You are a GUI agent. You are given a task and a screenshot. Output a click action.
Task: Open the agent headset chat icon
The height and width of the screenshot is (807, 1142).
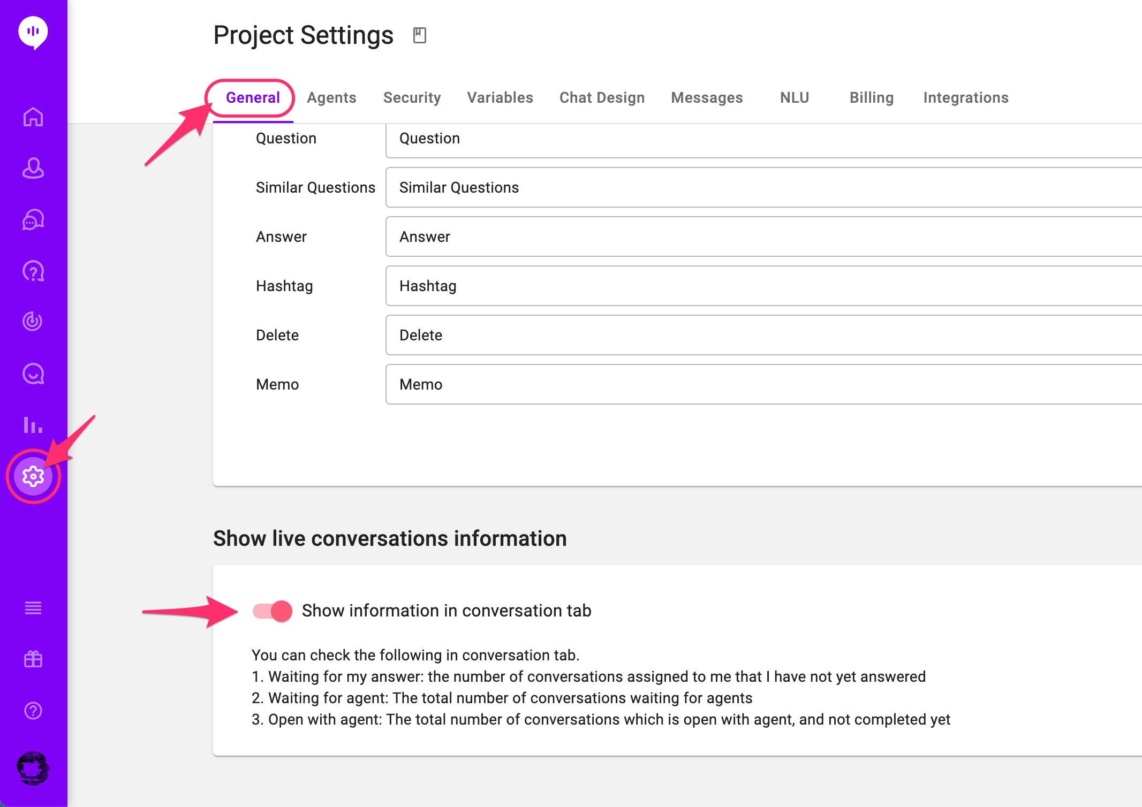[33, 219]
